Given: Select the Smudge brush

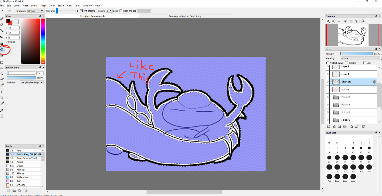Looking at the screenshot, I should coord(23,185).
